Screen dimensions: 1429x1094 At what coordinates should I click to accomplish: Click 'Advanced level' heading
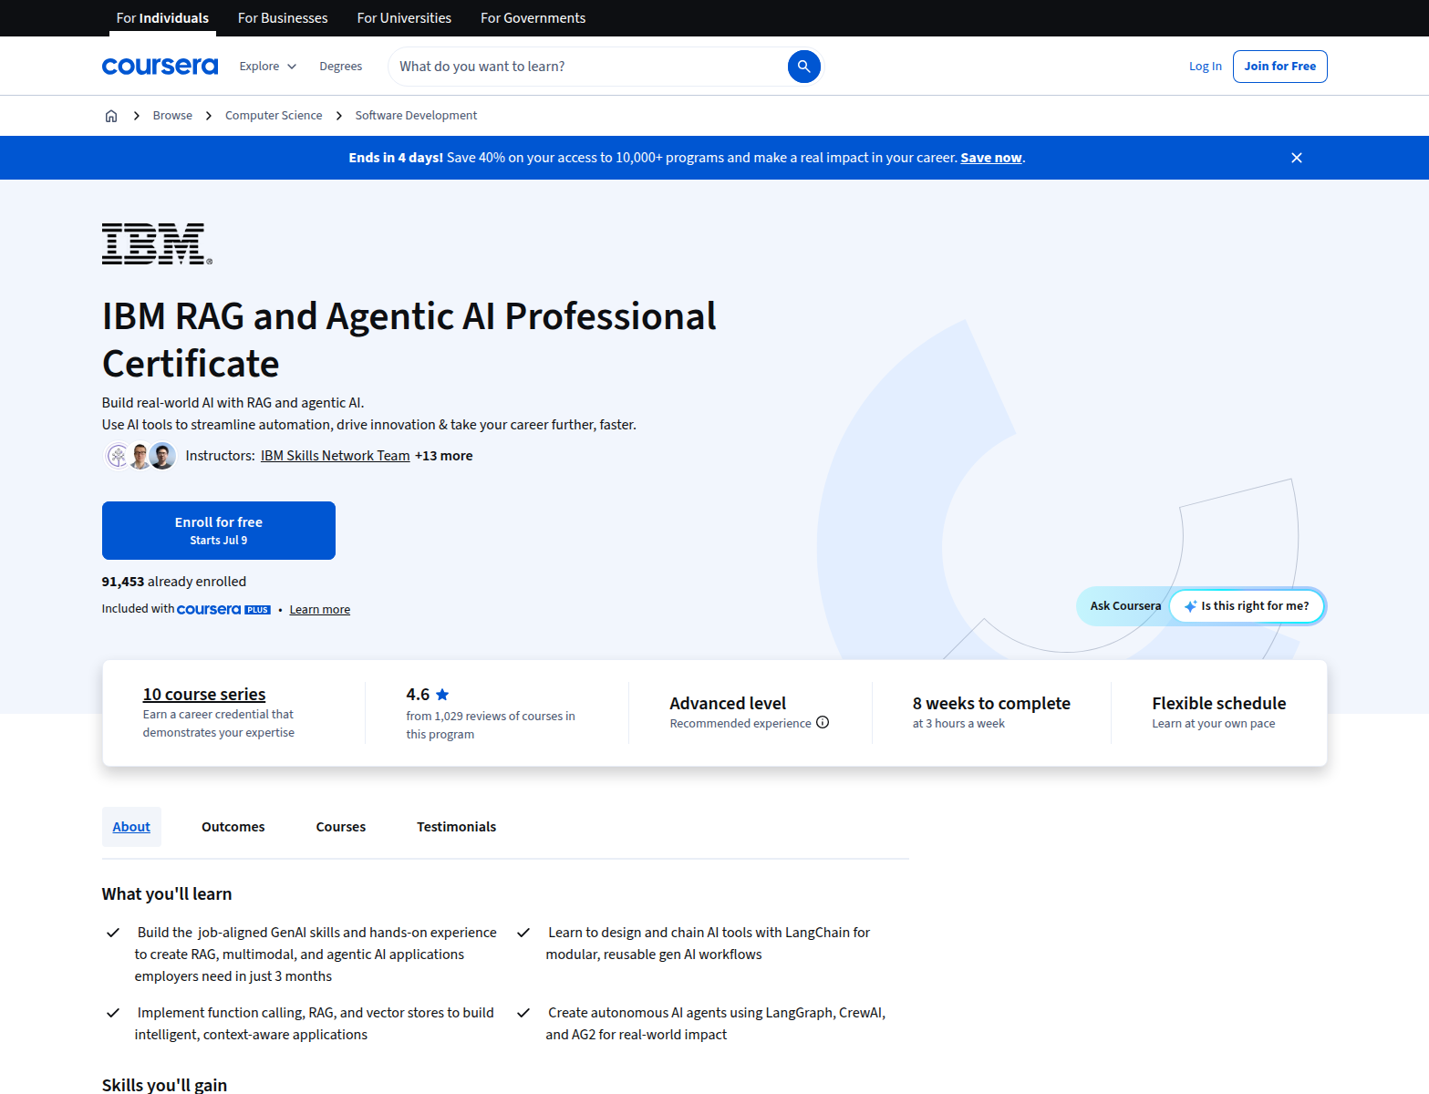pyautogui.click(x=728, y=704)
